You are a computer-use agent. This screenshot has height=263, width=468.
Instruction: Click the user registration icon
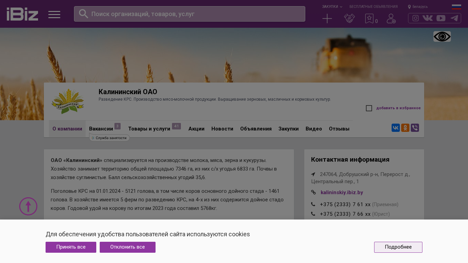click(391, 18)
